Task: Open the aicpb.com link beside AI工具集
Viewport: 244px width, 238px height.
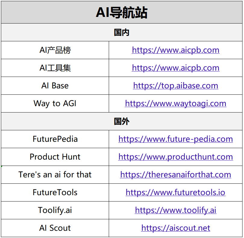Action: tap(175, 68)
